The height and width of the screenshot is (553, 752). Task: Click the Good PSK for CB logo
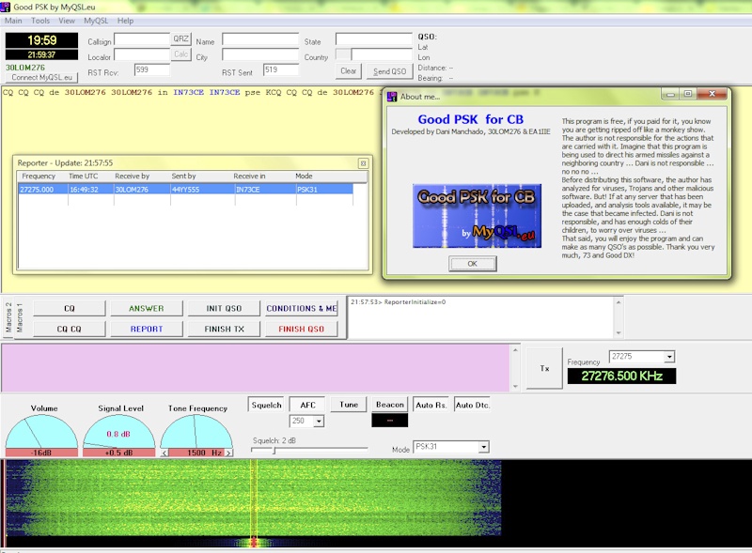point(477,216)
